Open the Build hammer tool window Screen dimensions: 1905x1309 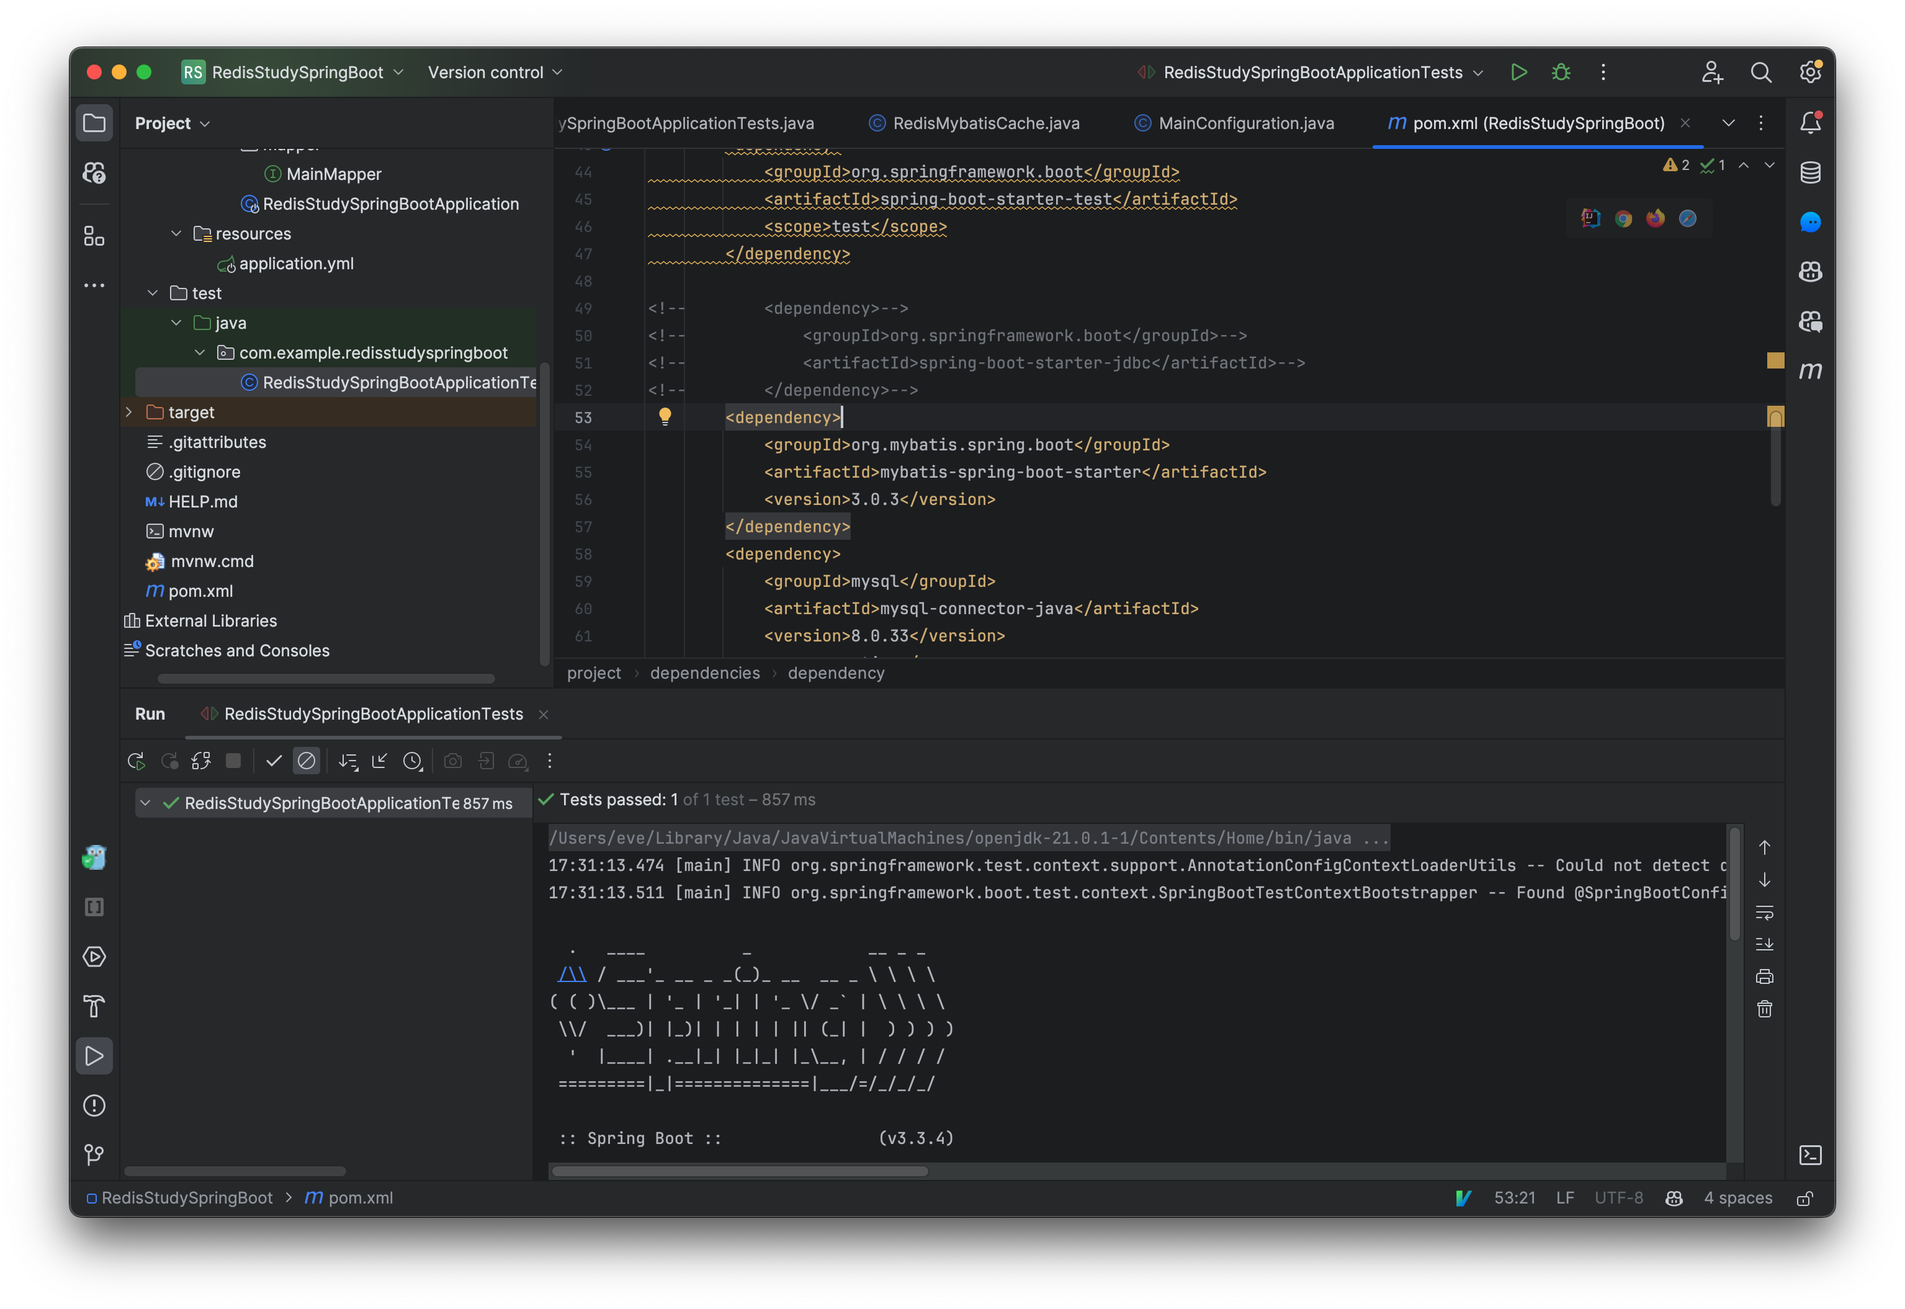[94, 1006]
